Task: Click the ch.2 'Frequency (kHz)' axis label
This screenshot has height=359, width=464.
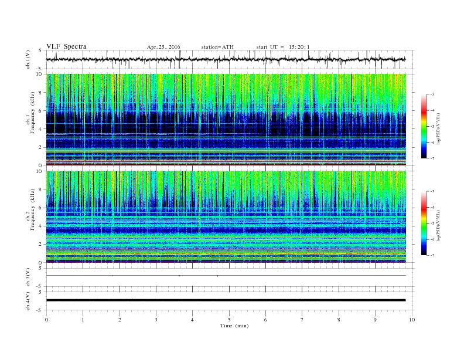Action: (33, 209)
